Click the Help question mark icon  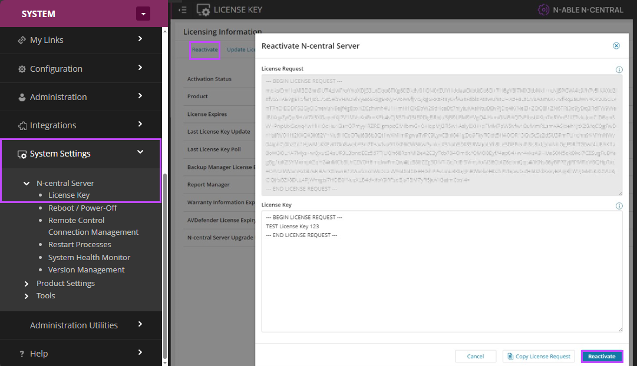coord(22,354)
